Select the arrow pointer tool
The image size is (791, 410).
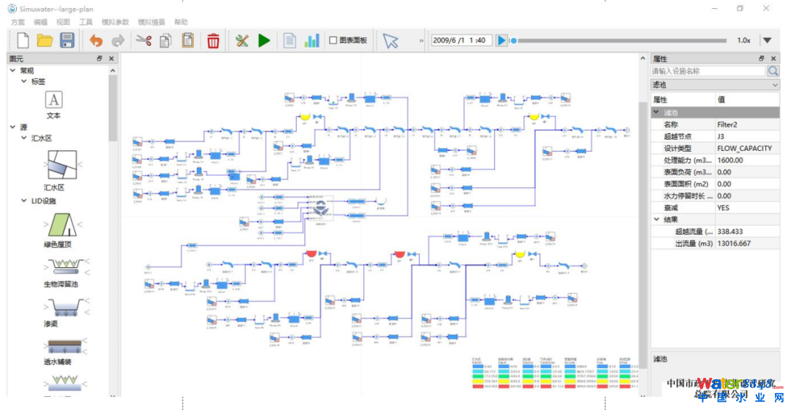point(390,41)
